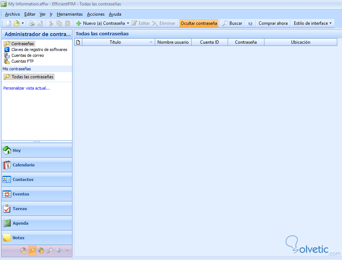Expand the Nuevo (a) Contraseña dropdown arrow

[128, 23]
